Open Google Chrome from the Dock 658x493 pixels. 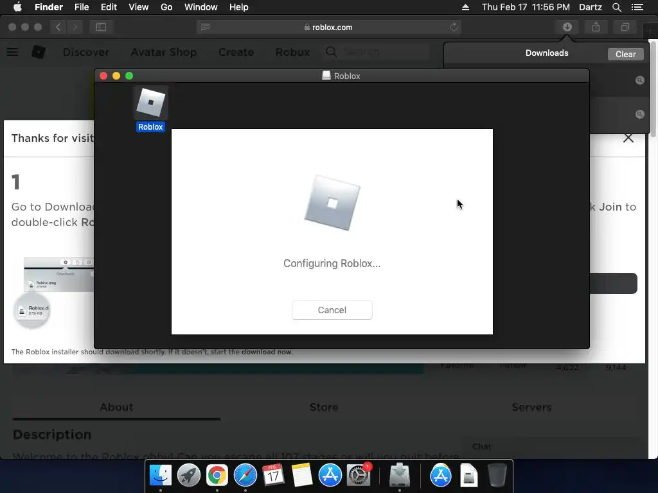point(217,476)
